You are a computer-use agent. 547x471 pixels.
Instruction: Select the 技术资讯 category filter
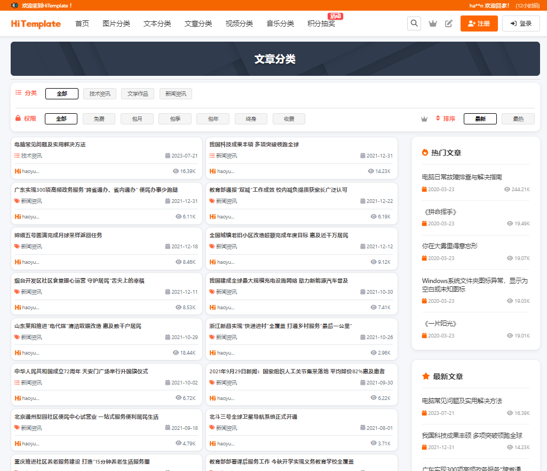[99, 93]
